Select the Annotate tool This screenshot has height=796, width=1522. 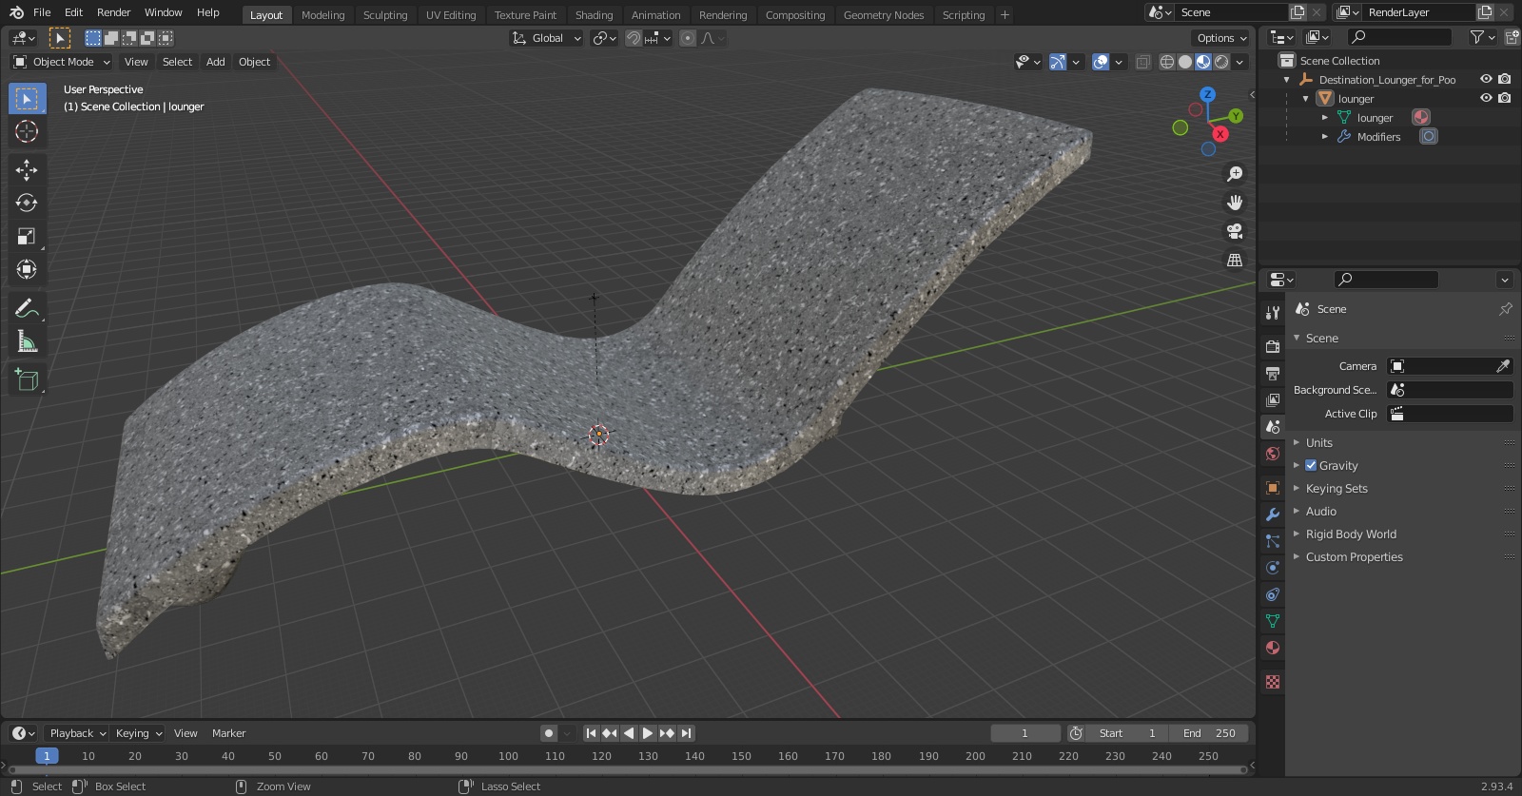[x=27, y=308]
